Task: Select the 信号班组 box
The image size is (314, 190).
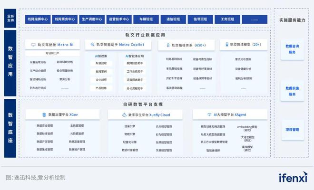Action: coord(200,19)
